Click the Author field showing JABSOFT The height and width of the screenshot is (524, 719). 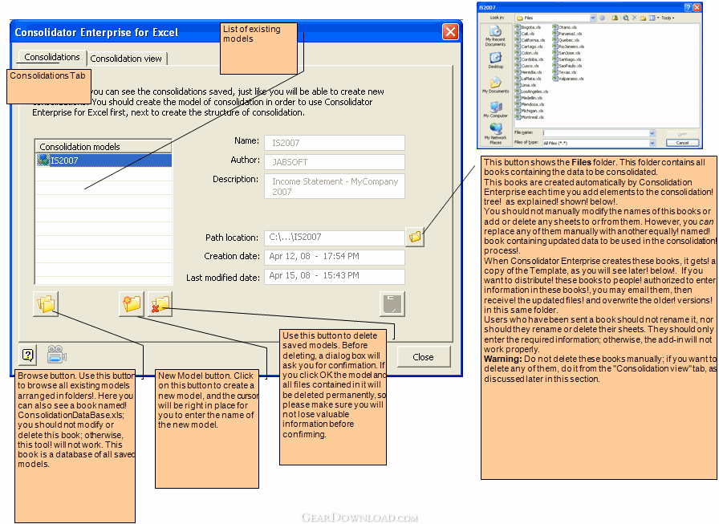(335, 162)
